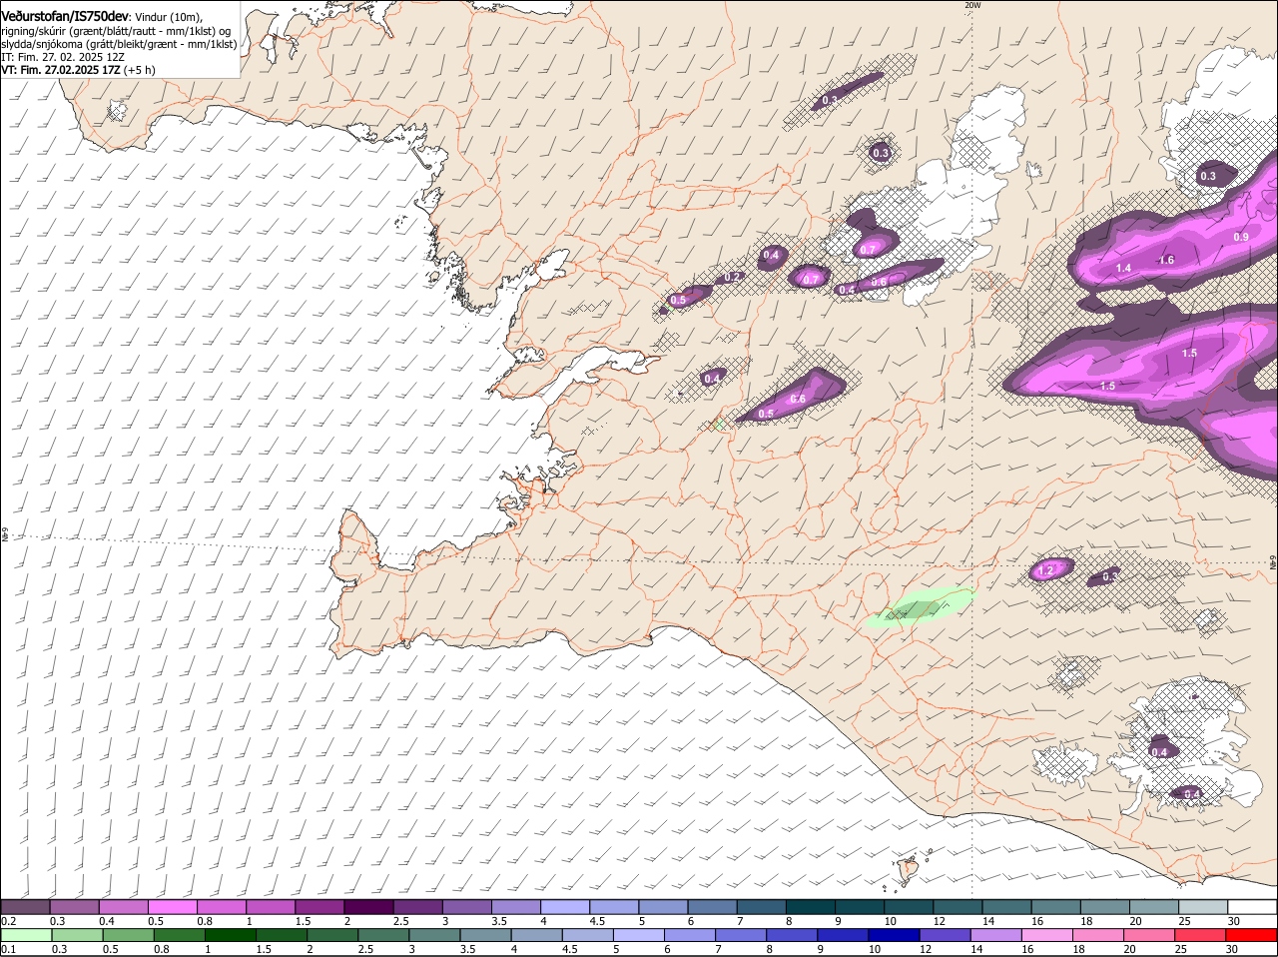Select the 2.5 rain legend swatch
This screenshot has width=1278, height=957.
[x=383, y=935]
